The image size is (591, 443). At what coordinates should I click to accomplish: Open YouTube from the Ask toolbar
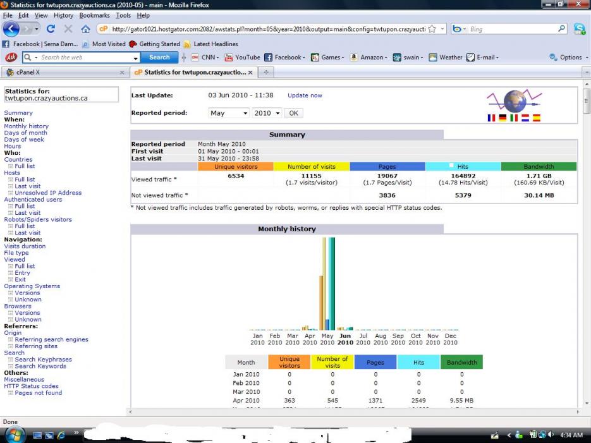click(x=242, y=58)
